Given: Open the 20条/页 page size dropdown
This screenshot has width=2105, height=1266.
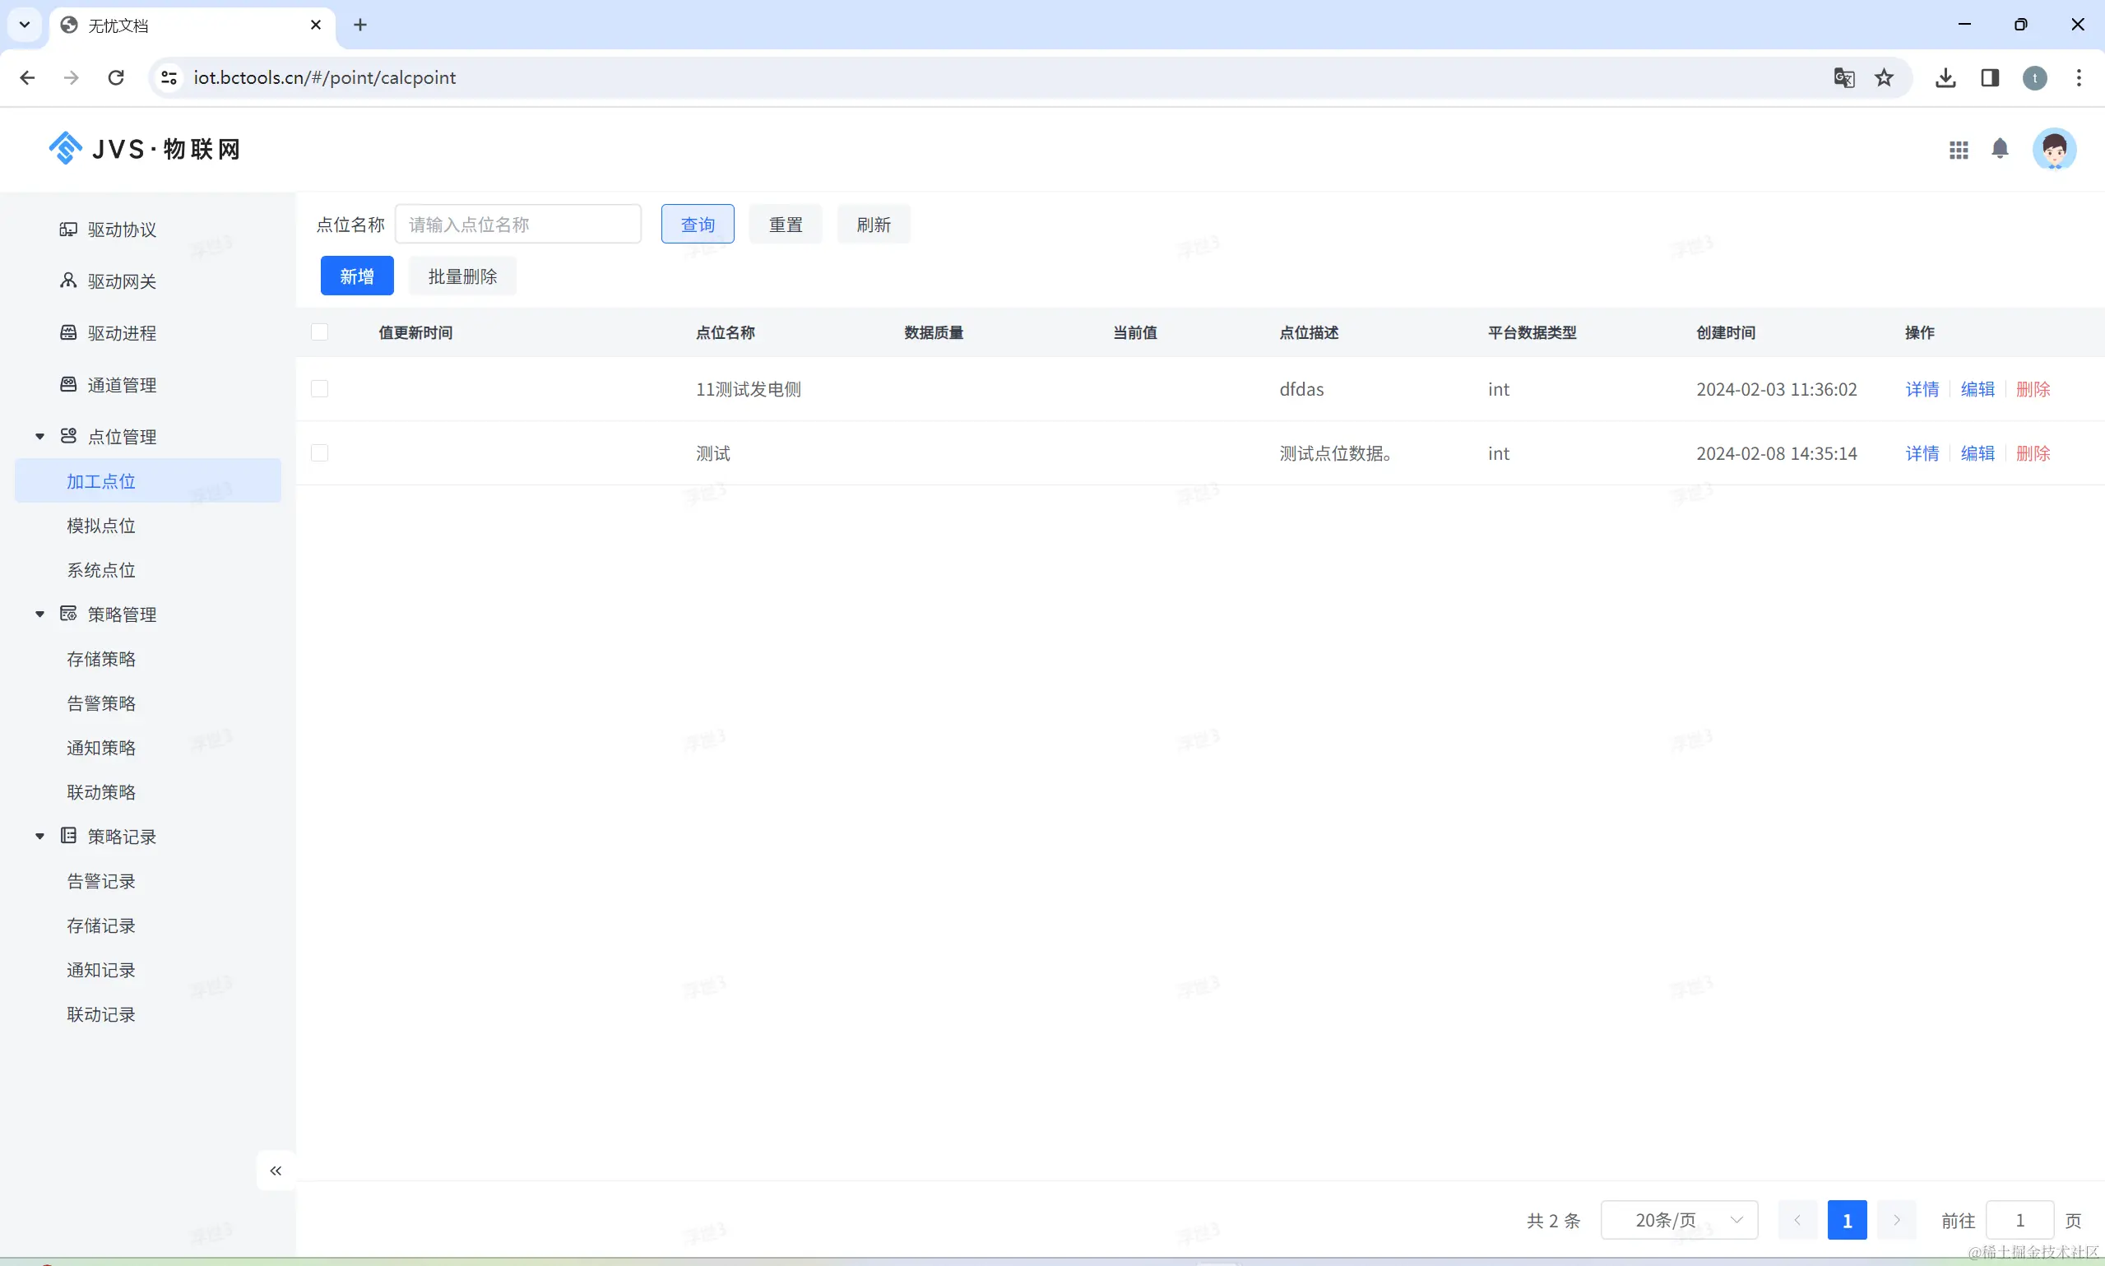Looking at the screenshot, I should pos(1679,1220).
